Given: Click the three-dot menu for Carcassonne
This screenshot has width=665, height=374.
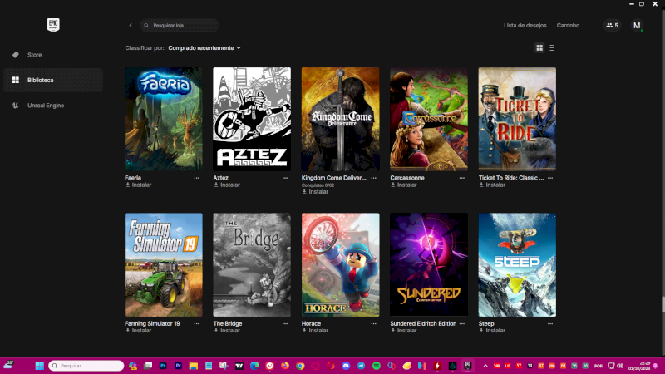Looking at the screenshot, I should point(462,178).
